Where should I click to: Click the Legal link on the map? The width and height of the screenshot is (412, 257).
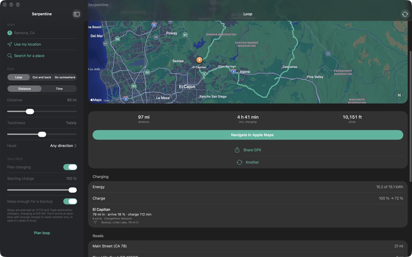click(106, 100)
